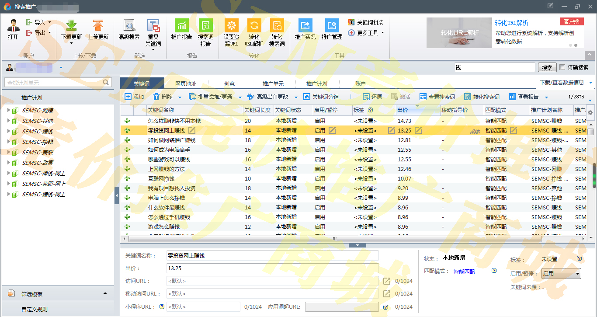Open 自定义规则 entry
The image size is (597, 317).
pyautogui.click(x=35, y=310)
